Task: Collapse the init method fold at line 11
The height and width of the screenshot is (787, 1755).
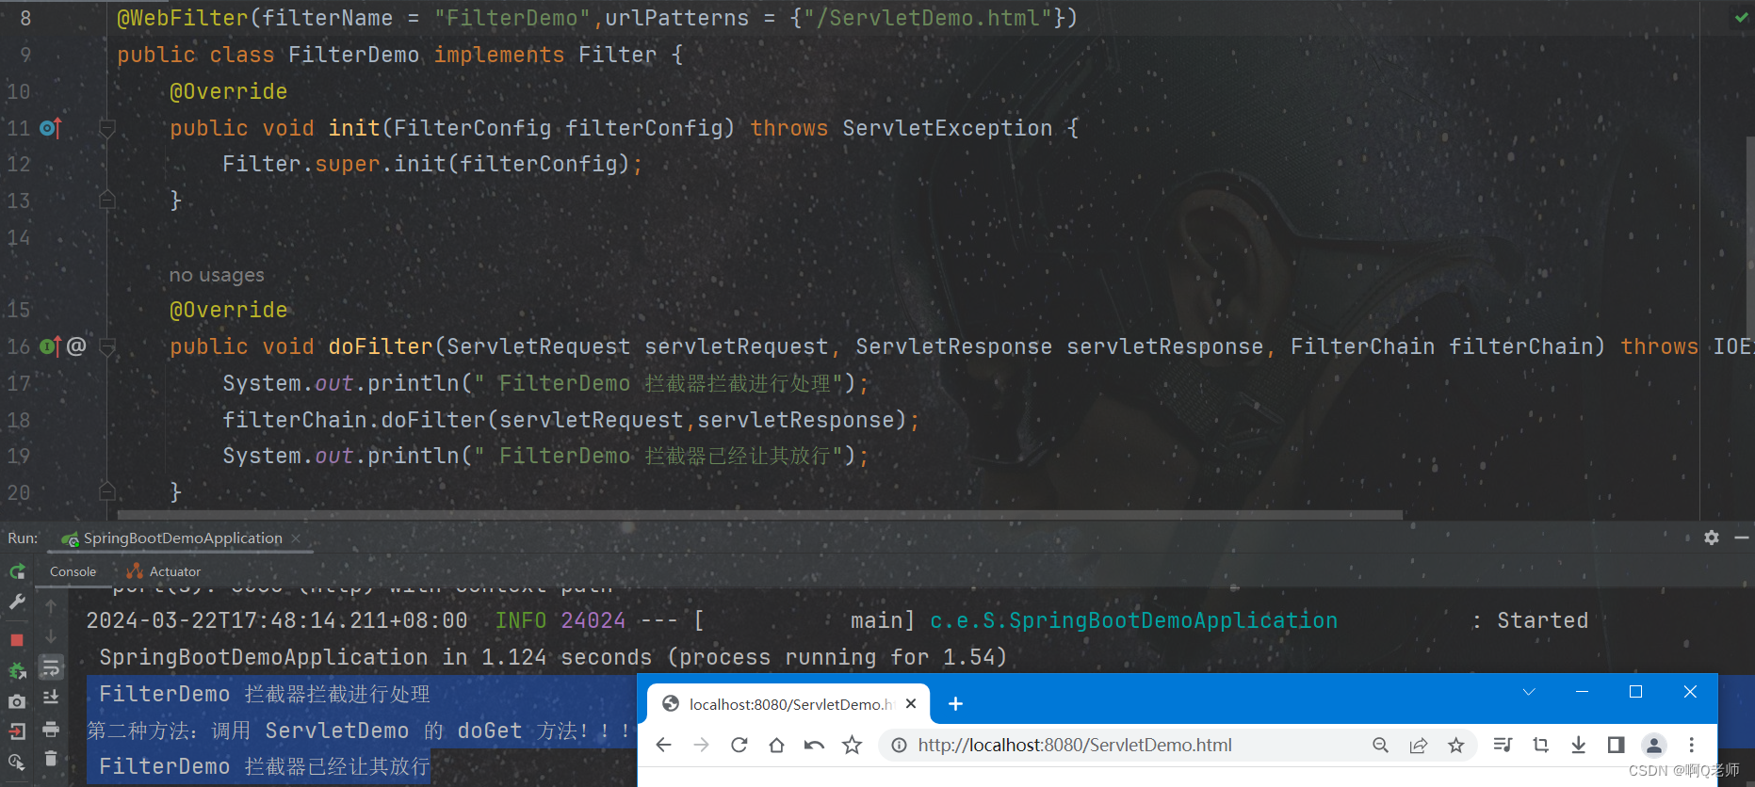Action: coord(106,127)
